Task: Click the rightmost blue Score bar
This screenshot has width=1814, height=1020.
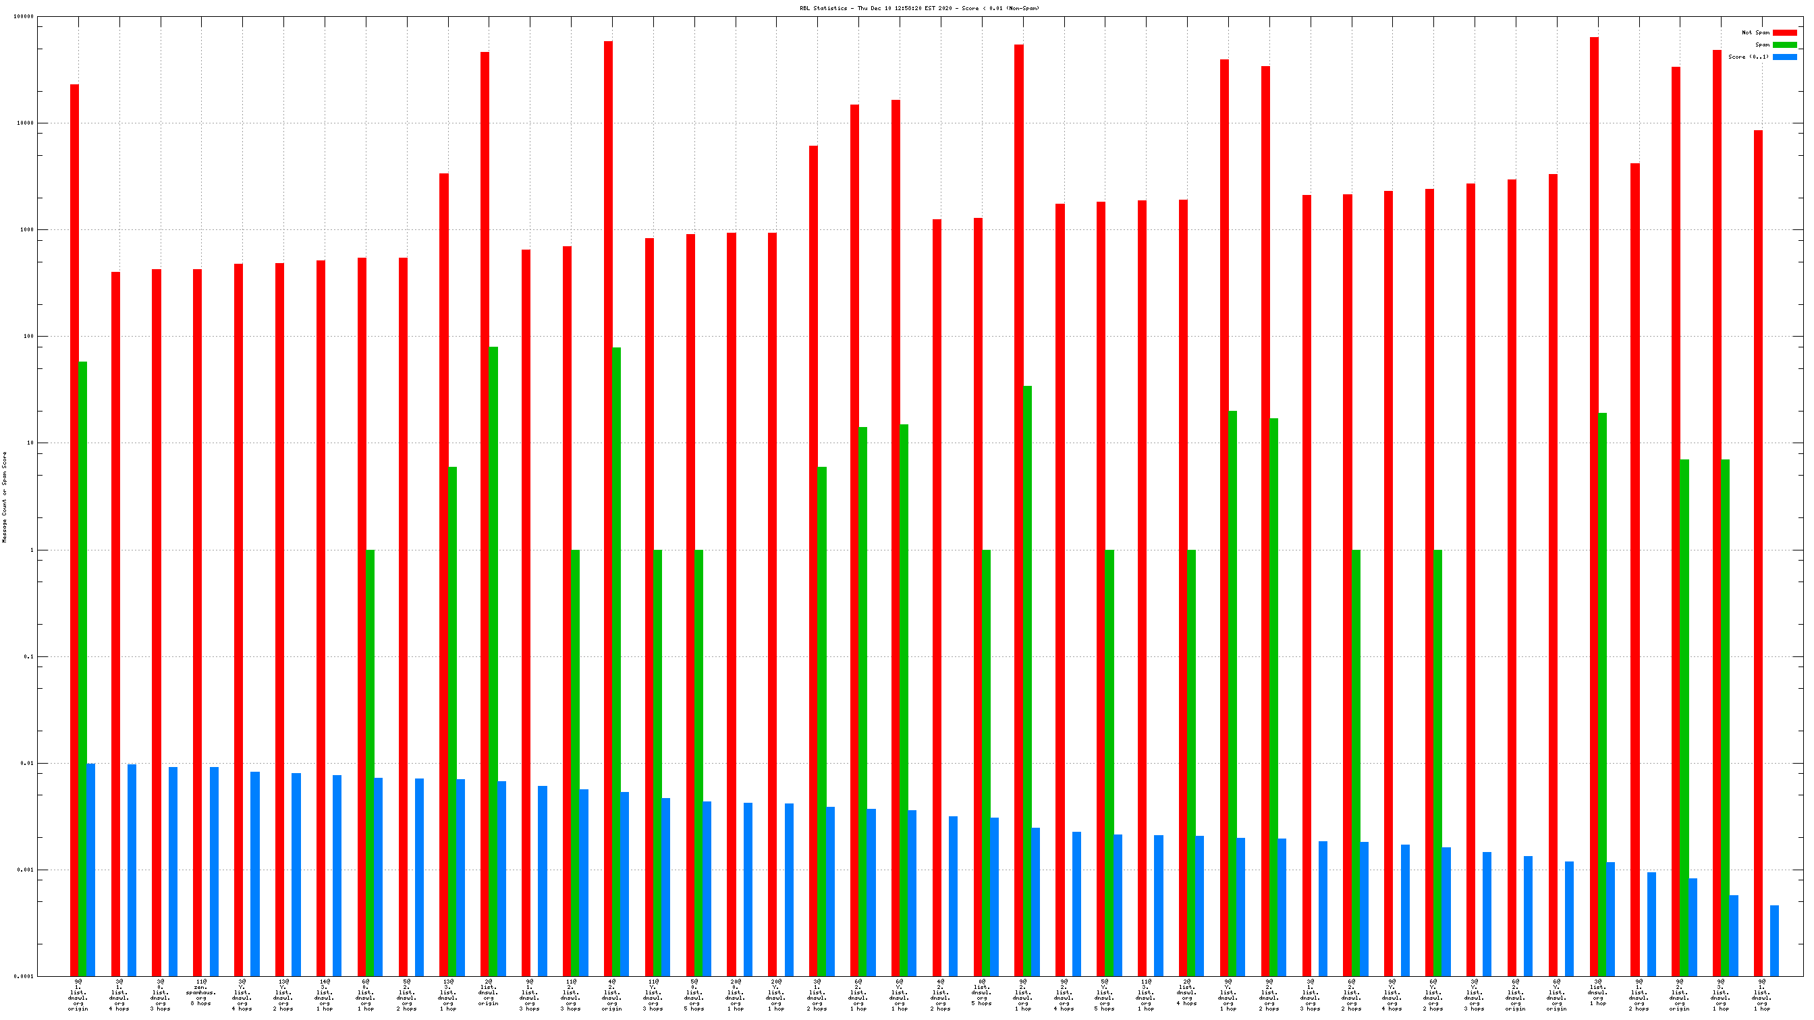Action: (1774, 940)
